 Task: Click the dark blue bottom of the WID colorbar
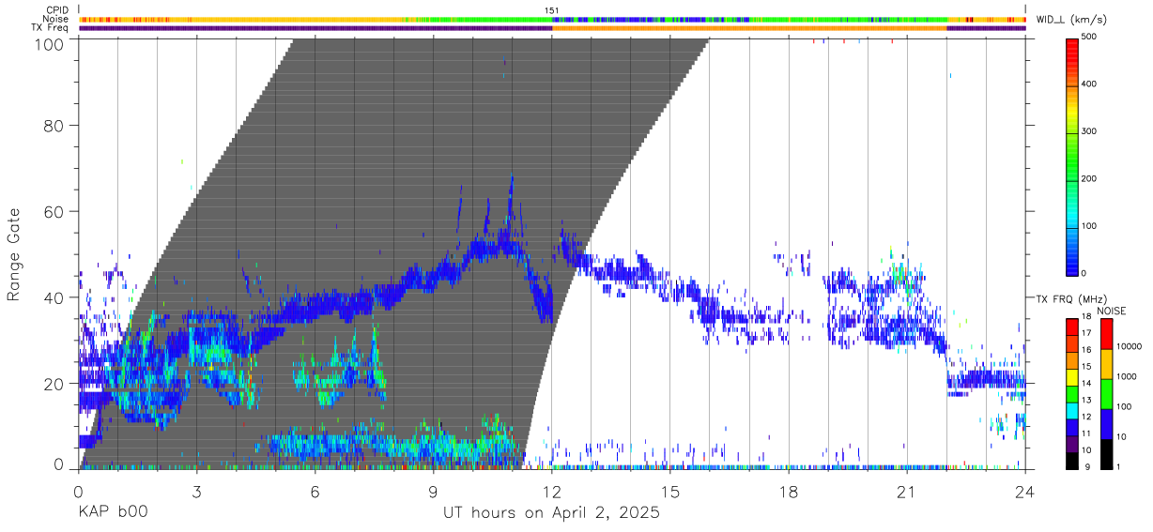[x=1072, y=266]
